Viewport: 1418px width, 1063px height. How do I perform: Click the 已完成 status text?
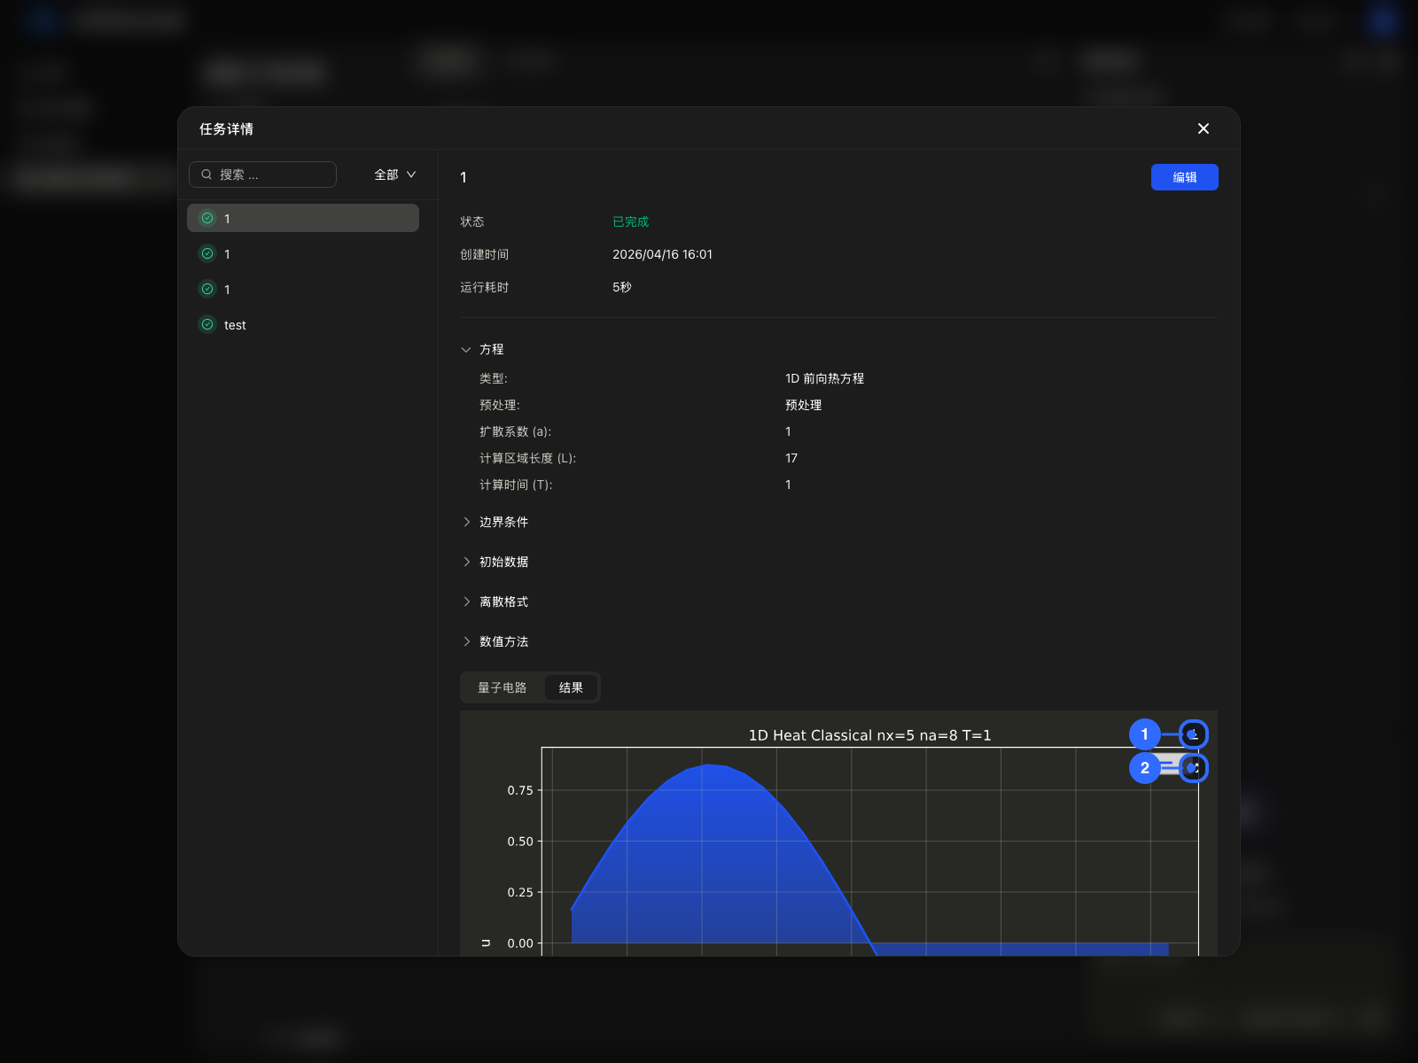(x=631, y=221)
